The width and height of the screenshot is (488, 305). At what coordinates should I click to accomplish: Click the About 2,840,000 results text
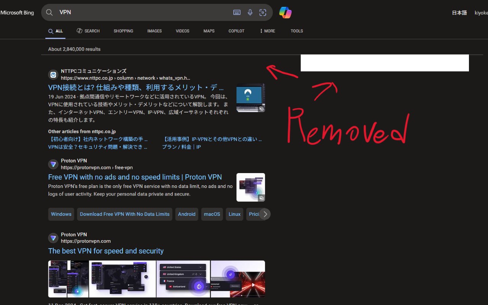tap(74, 49)
